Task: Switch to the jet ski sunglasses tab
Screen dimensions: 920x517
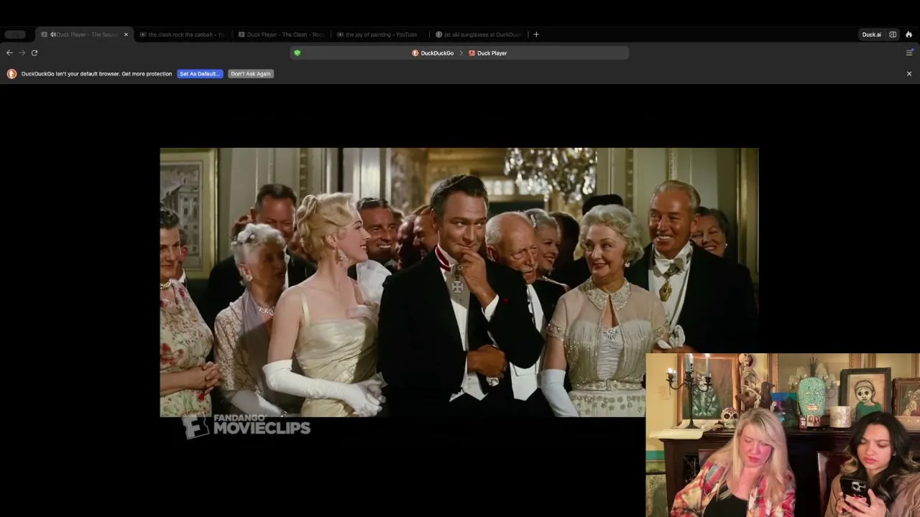Action: click(x=479, y=34)
